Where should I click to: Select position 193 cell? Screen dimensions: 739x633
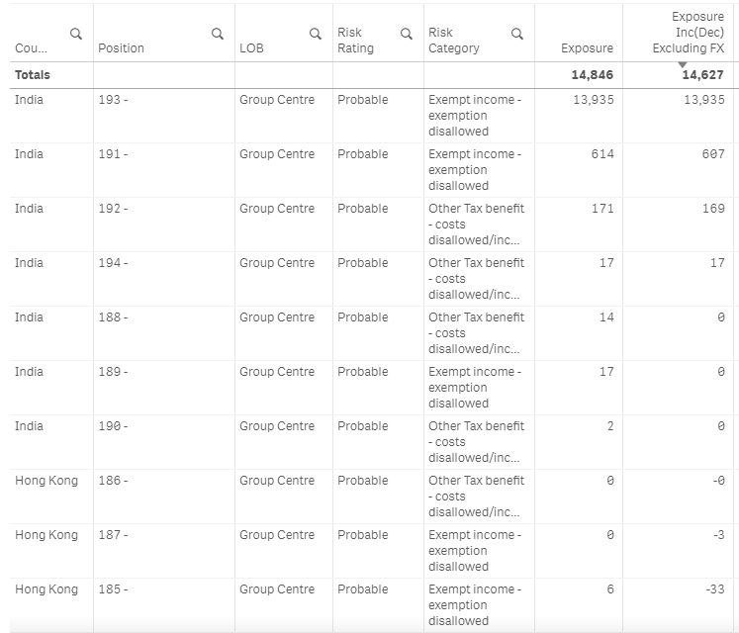click(113, 100)
